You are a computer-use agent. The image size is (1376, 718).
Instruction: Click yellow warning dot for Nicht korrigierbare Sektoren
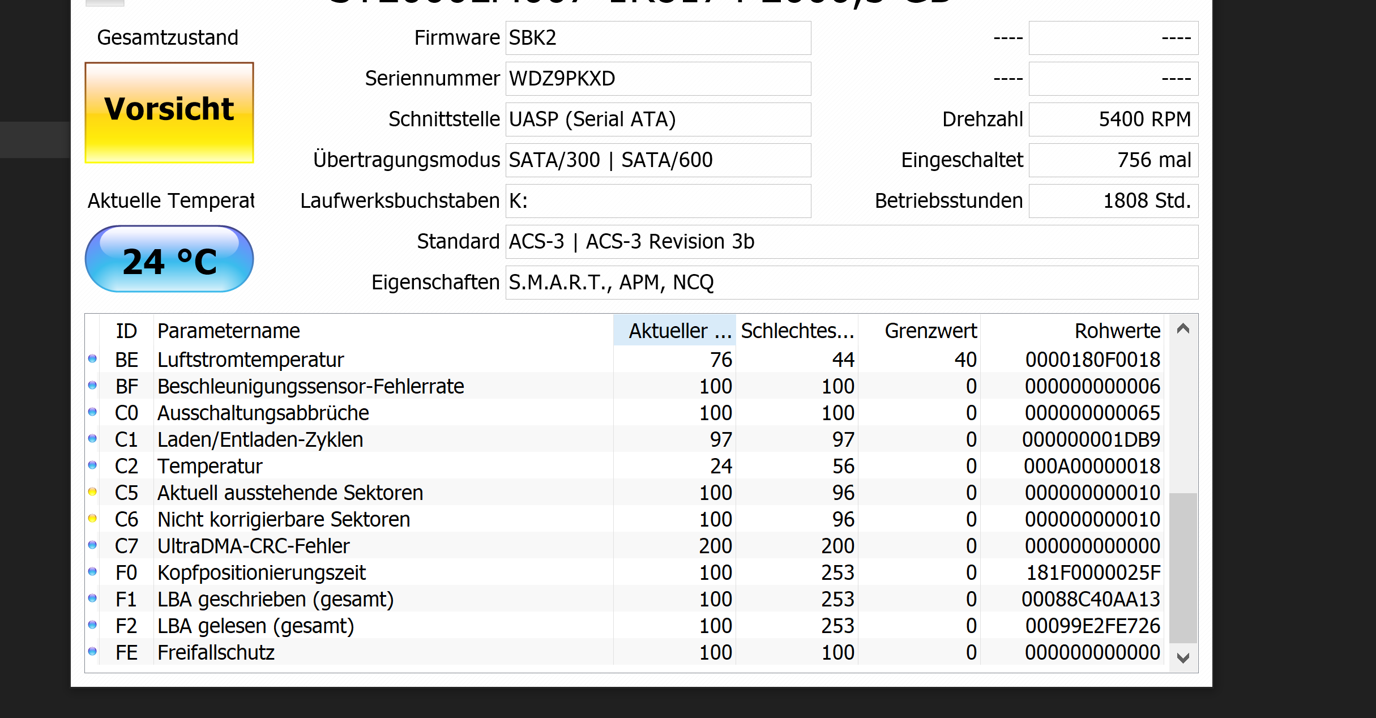click(x=92, y=518)
